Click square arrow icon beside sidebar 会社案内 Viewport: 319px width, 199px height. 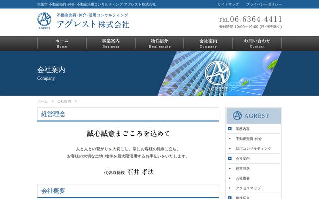click(230, 158)
